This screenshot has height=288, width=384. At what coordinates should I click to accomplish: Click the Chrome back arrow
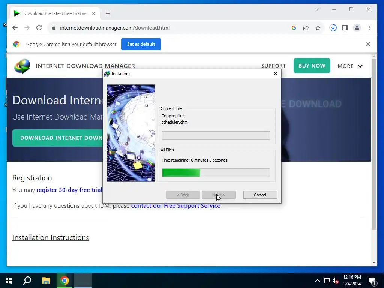[x=15, y=28]
